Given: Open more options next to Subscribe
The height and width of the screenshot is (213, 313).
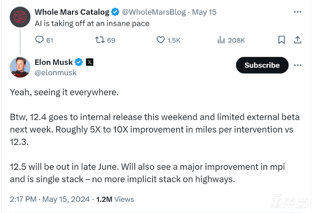Looking at the screenshot, I should coord(298,65).
